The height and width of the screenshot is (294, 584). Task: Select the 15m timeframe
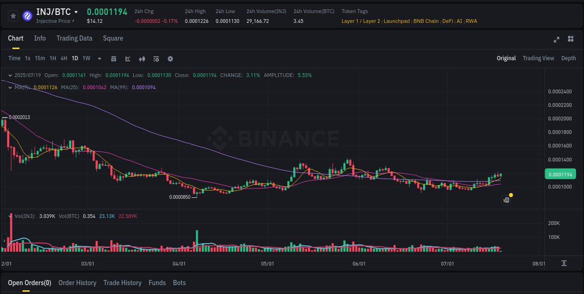[x=41, y=58]
